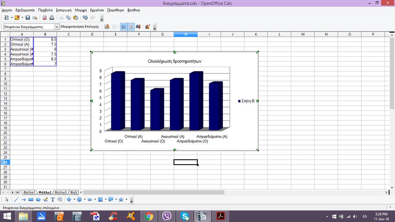Open the Αρχείο menu

coord(7,10)
